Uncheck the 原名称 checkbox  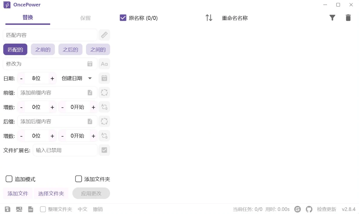coord(123,18)
